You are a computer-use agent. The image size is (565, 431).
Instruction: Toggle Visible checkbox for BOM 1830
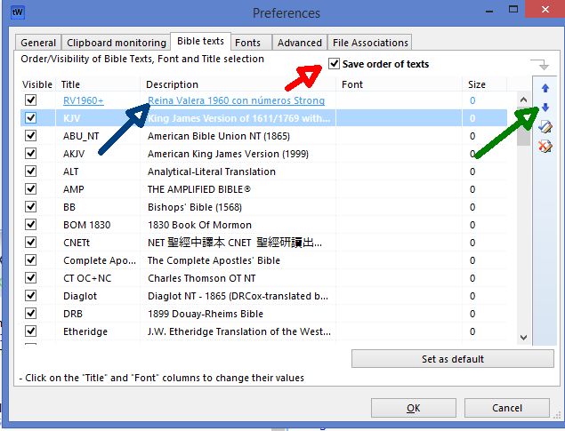click(30, 225)
